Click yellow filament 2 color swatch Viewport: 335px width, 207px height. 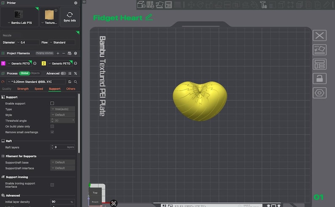[x=43, y=63]
